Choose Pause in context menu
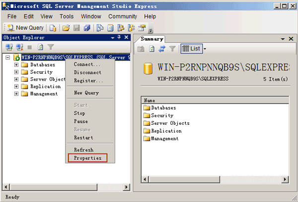298x202 pixels. 90,121
